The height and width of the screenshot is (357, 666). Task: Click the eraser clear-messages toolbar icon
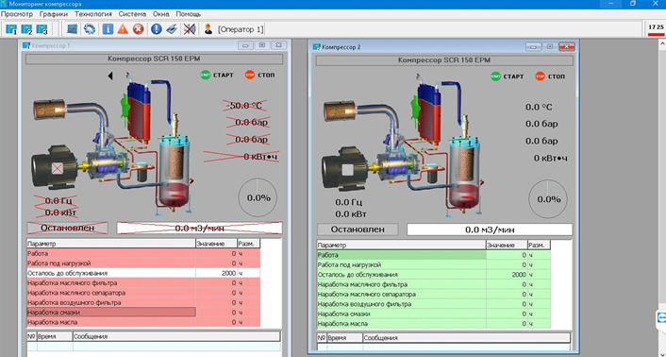(171, 29)
